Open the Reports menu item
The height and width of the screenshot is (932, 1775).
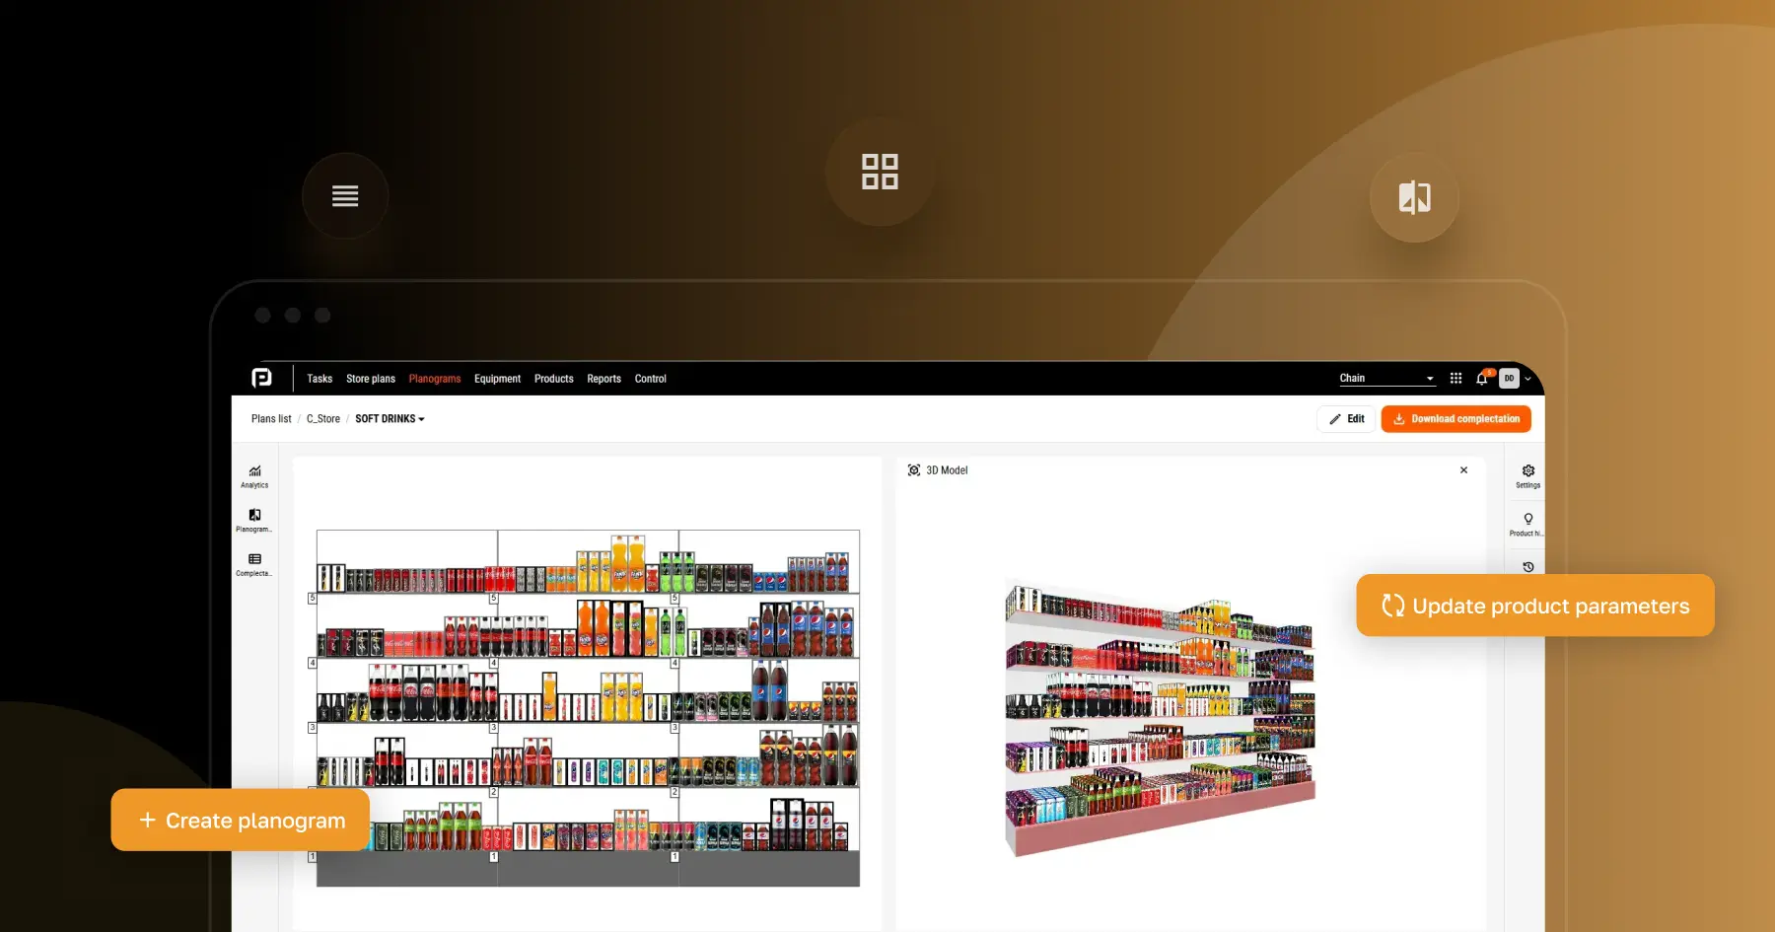pos(603,379)
